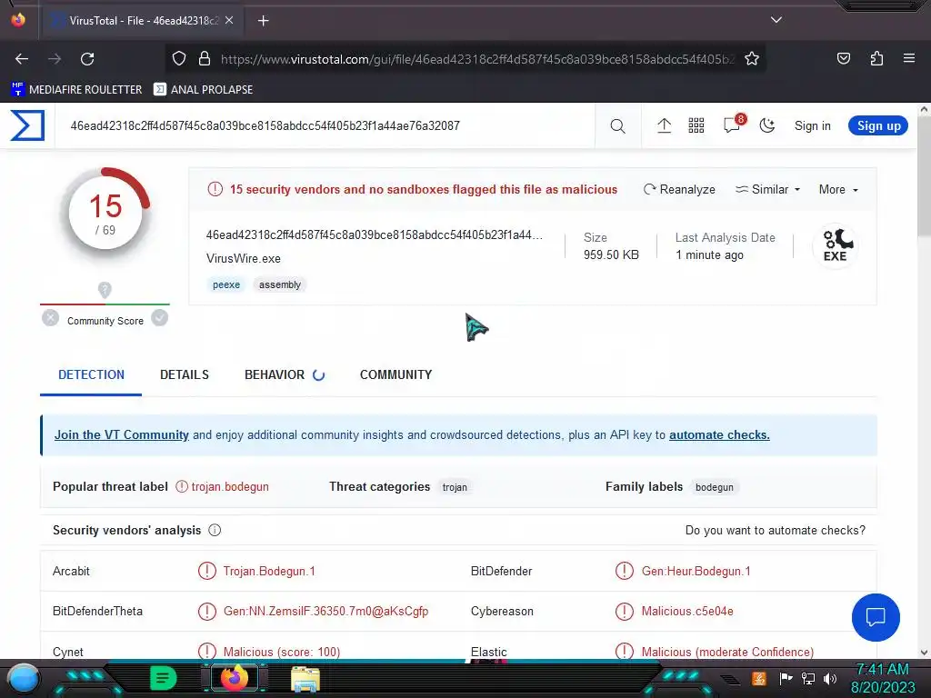Click the Save to Pocket icon
The image size is (931, 698).
click(x=843, y=58)
